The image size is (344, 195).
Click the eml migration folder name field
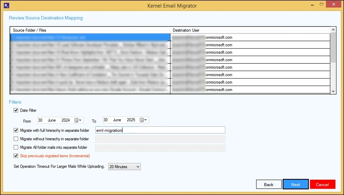(160, 130)
